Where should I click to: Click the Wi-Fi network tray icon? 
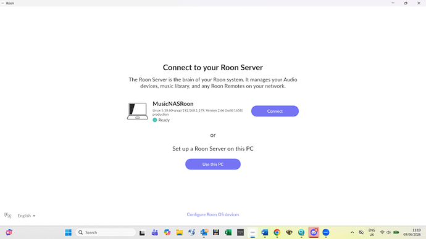pos(382,232)
